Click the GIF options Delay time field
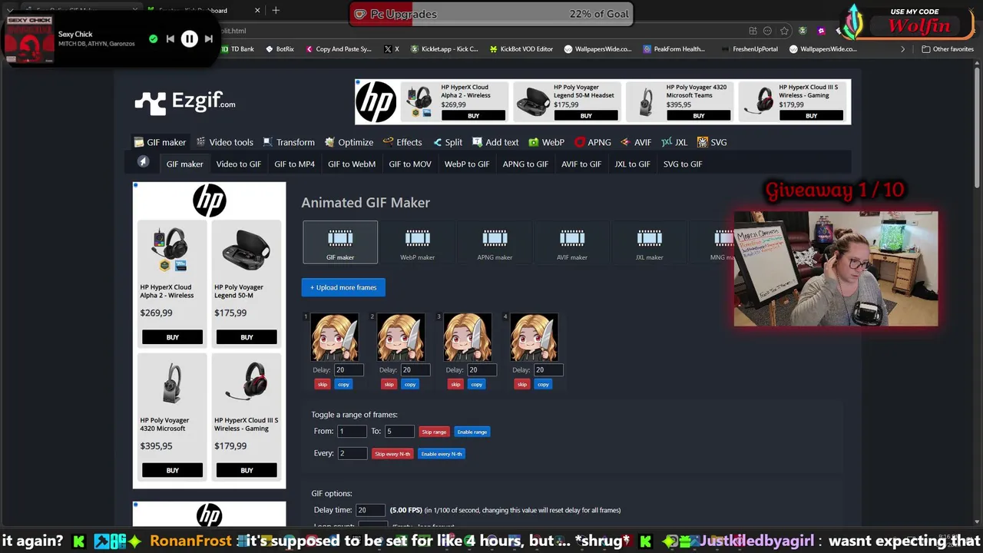Screen dimensions: 983x553 [x=370, y=510]
